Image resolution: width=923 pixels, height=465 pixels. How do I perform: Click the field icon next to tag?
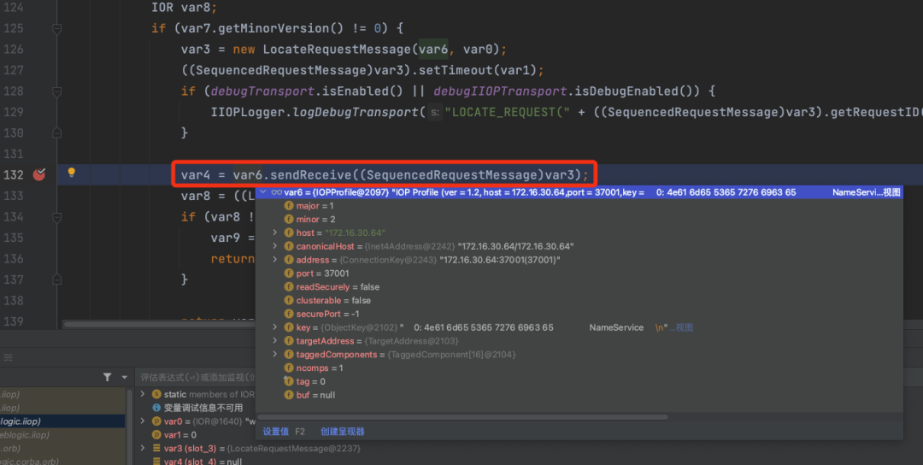point(289,381)
